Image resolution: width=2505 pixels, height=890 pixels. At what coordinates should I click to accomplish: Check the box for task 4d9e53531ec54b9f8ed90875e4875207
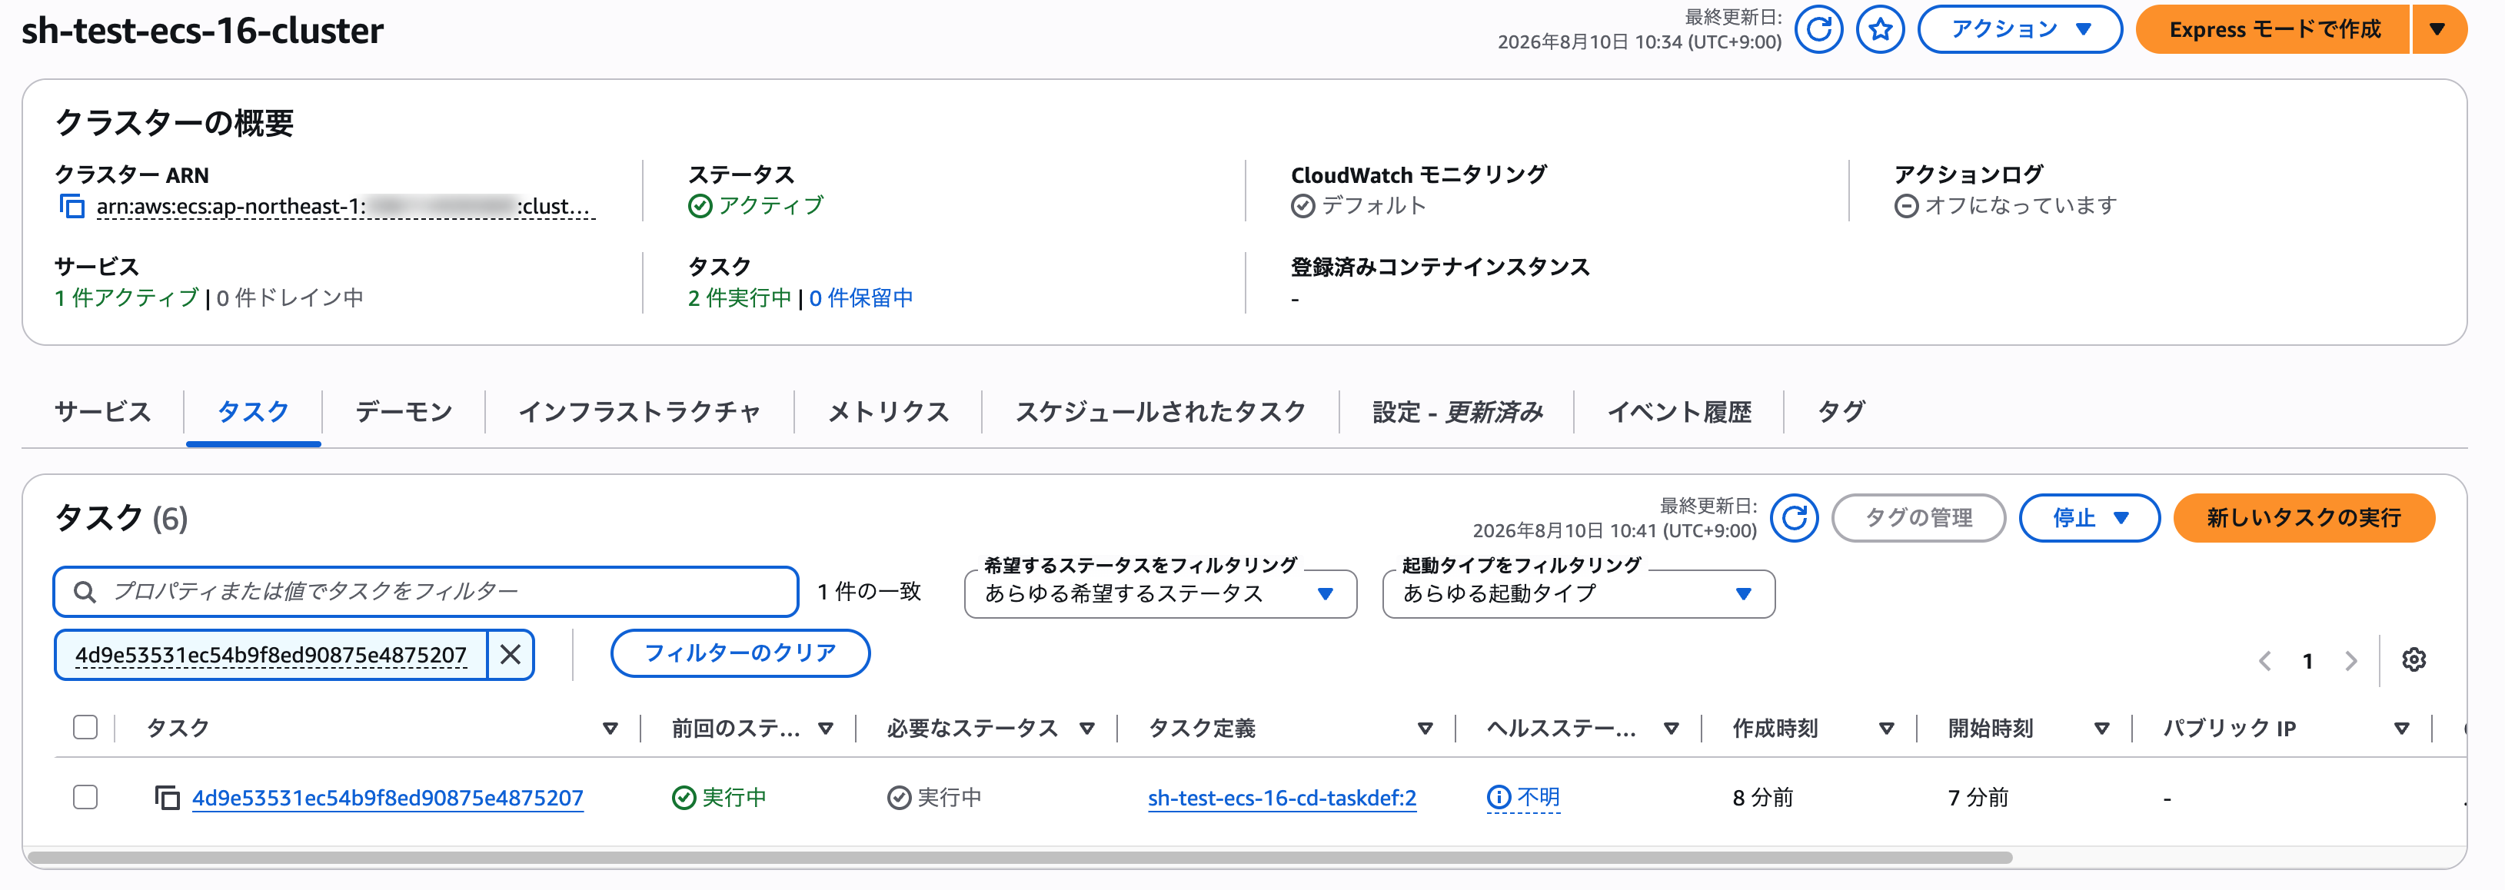click(85, 798)
